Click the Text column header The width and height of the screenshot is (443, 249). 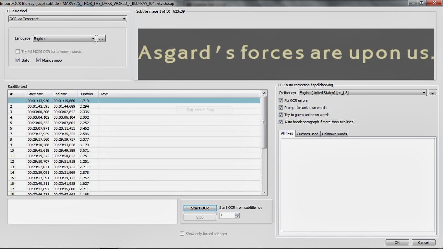(179, 94)
